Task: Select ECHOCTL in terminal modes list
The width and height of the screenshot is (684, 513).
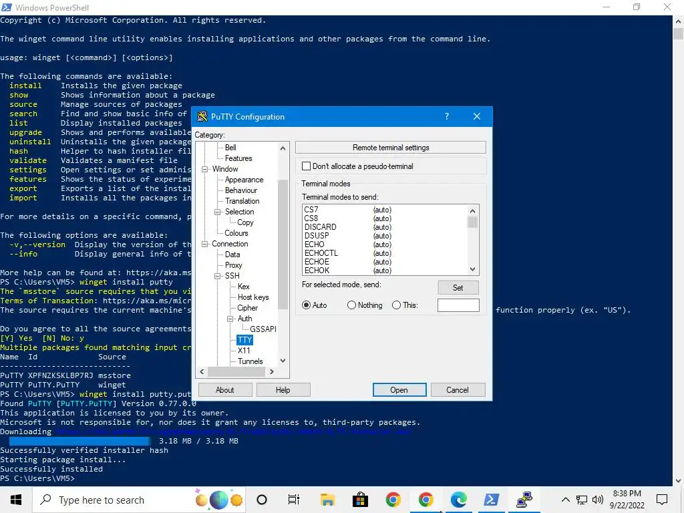Action: click(x=321, y=253)
